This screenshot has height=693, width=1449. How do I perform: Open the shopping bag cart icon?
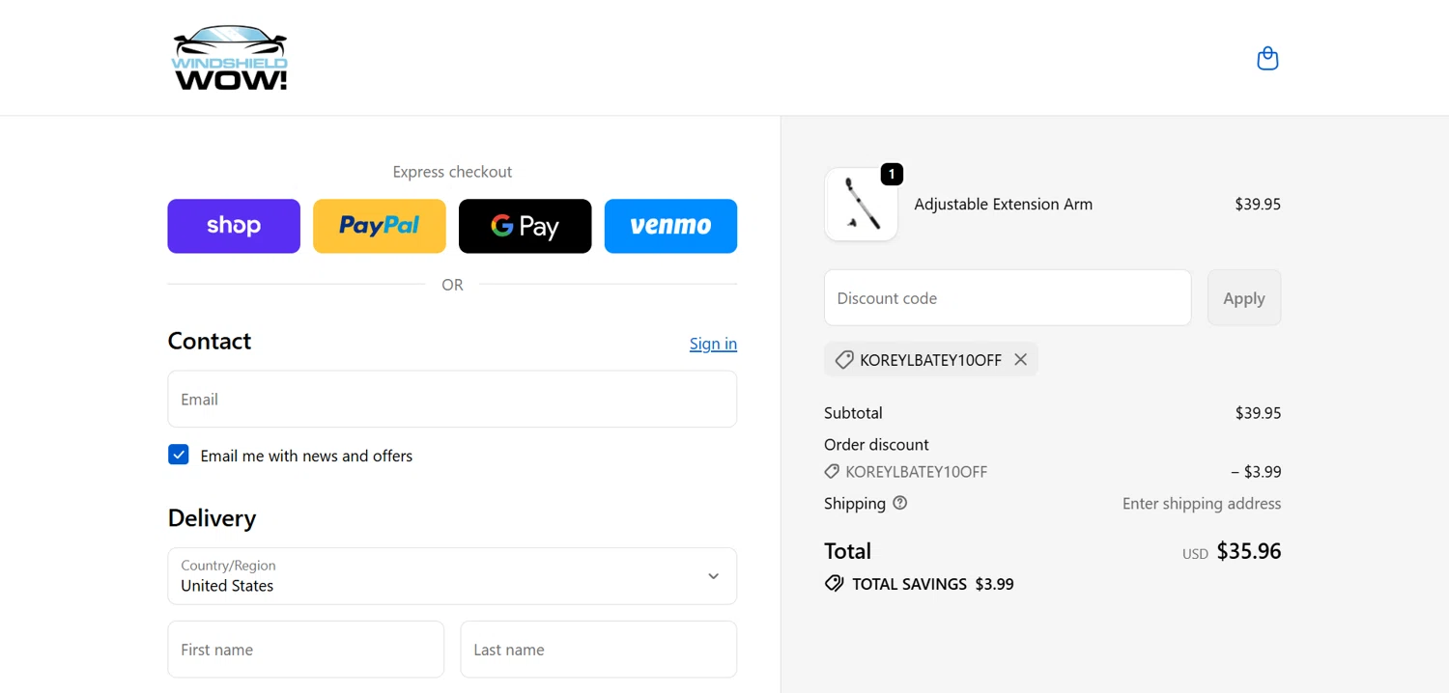click(x=1267, y=59)
